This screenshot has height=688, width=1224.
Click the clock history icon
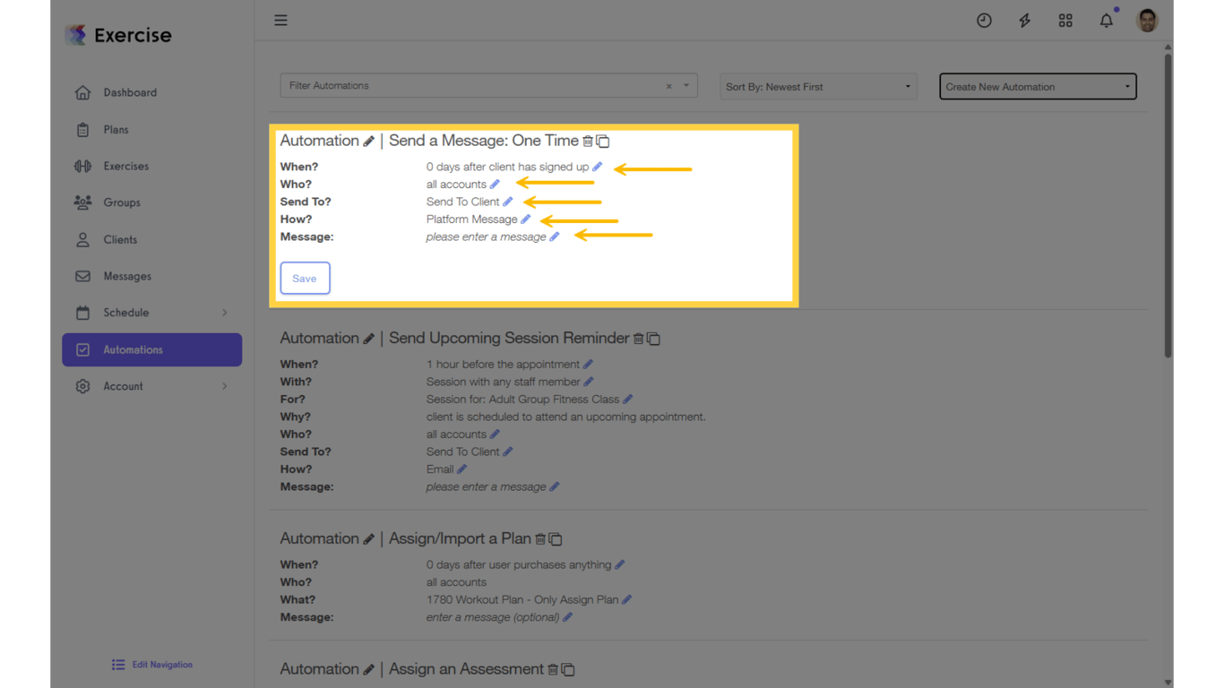(x=984, y=20)
